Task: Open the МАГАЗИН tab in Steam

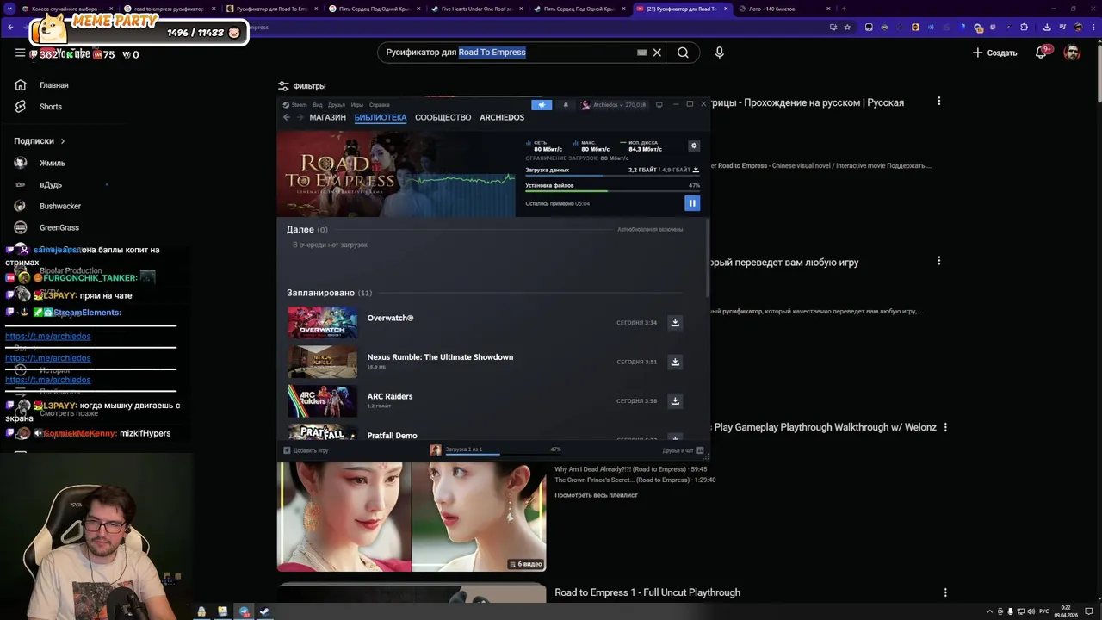Action: pos(327,117)
